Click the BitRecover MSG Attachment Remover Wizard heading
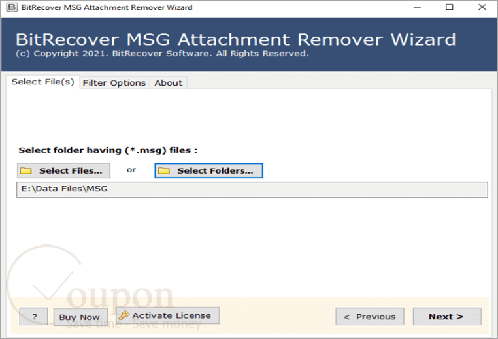The width and height of the screenshot is (498, 339). pyautogui.click(x=236, y=40)
